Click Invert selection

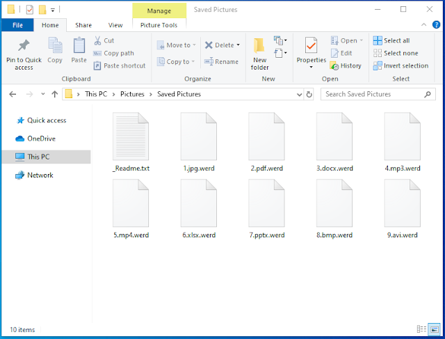400,65
